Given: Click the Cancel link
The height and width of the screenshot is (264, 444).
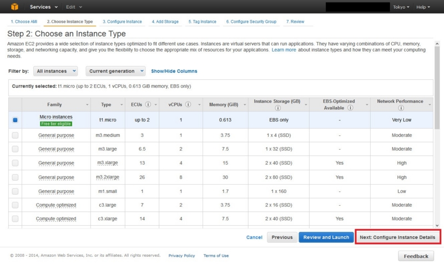Looking at the screenshot, I should click(x=254, y=237).
